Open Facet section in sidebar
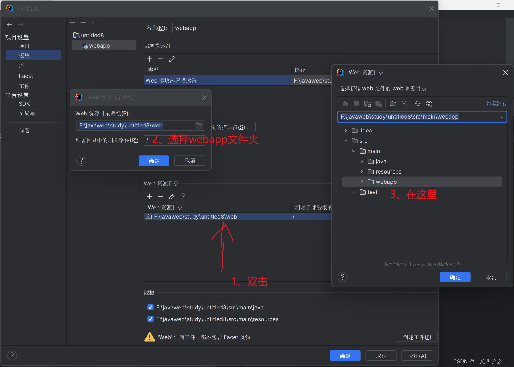Viewport: 514px width, 367px height. pos(26,76)
